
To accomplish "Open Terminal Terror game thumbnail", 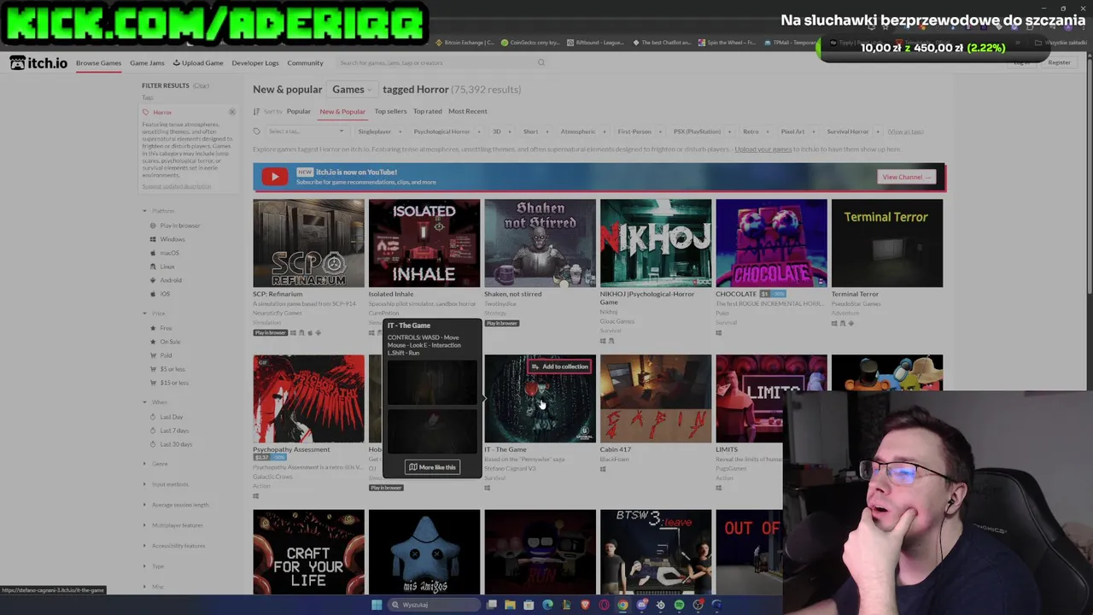I will coord(887,243).
